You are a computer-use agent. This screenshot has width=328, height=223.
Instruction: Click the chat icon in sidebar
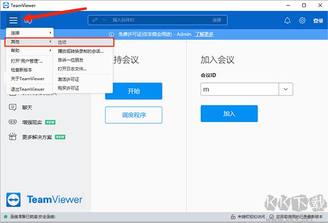(x=13, y=107)
